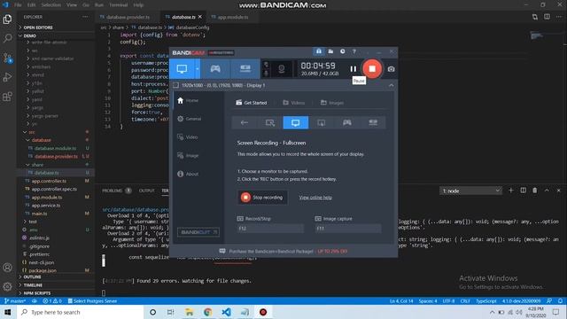
Task: Open Chrome from Windows taskbar
Action: (x=207, y=312)
